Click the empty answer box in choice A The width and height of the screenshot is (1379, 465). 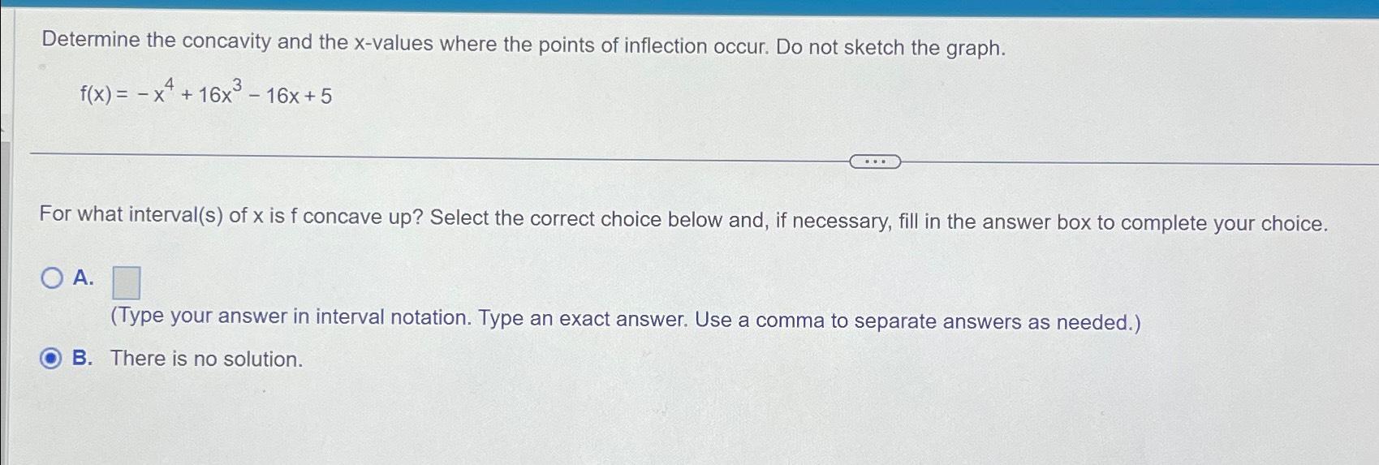pyautogui.click(x=126, y=283)
